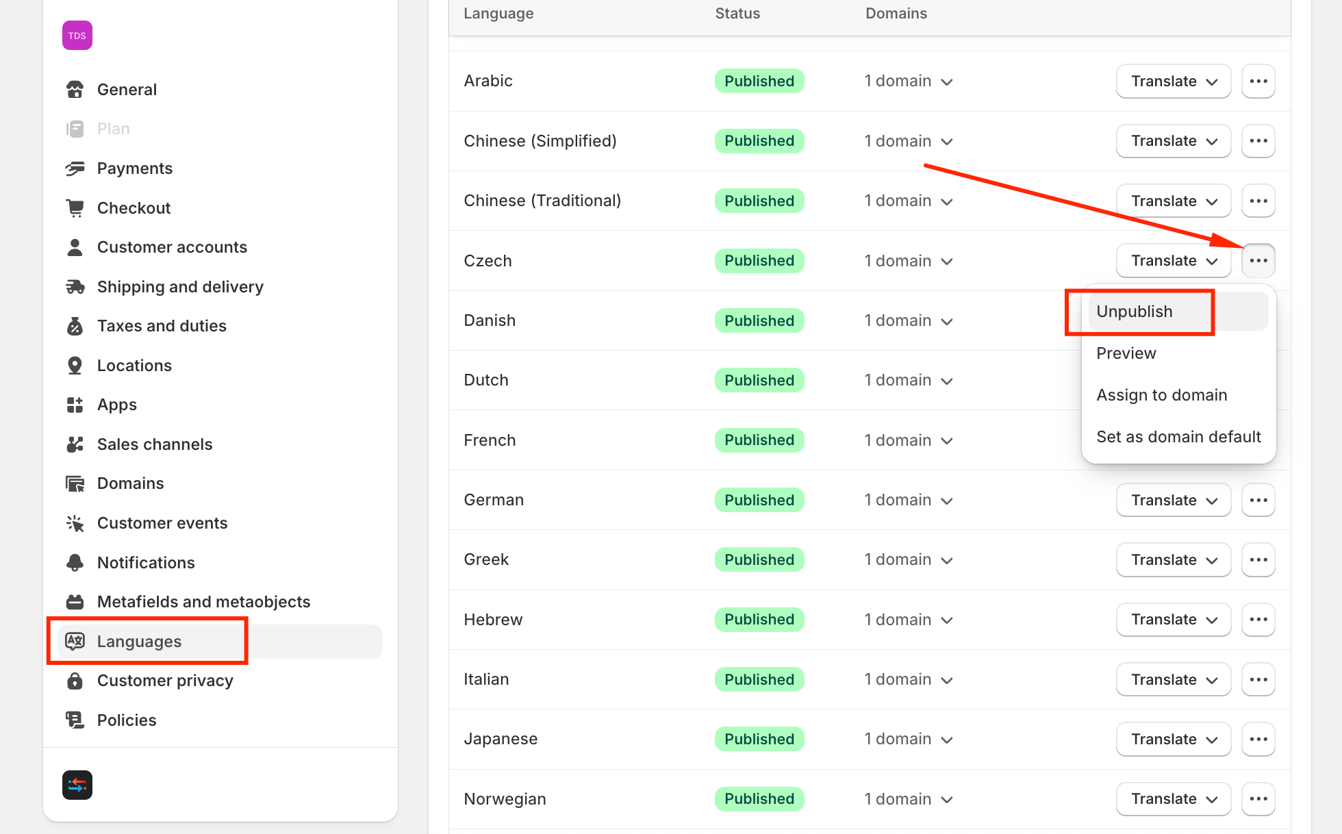The height and width of the screenshot is (834, 1342).
Task: Click the Locations pin icon
Action: pos(75,366)
